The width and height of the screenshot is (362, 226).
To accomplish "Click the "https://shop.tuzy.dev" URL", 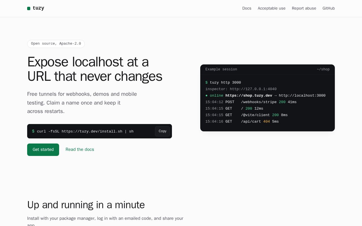I will [249, 95].
